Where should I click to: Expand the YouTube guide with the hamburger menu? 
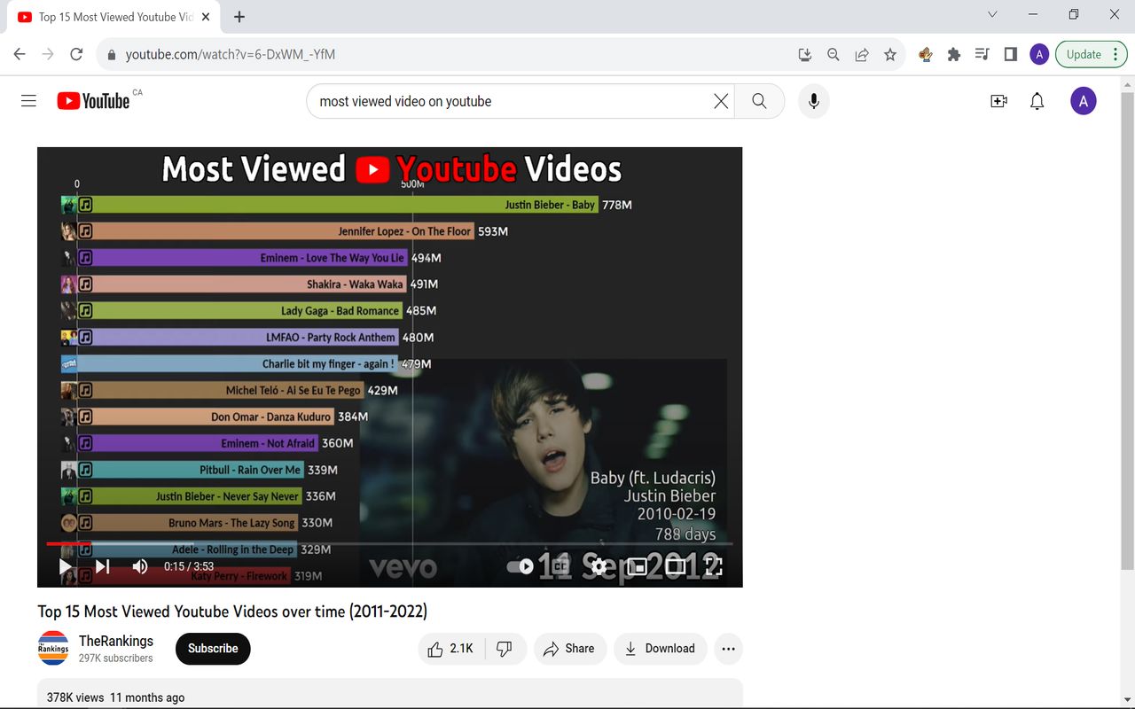(27, 100)
